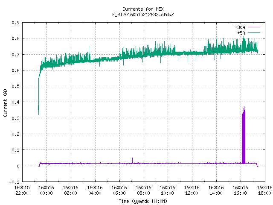
Task: Click the 160516 04:00 time tick label
Action: pos(95,190)
